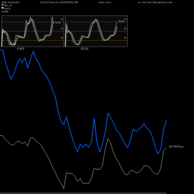Click the Daily Stochastics title text

[10, 2]
